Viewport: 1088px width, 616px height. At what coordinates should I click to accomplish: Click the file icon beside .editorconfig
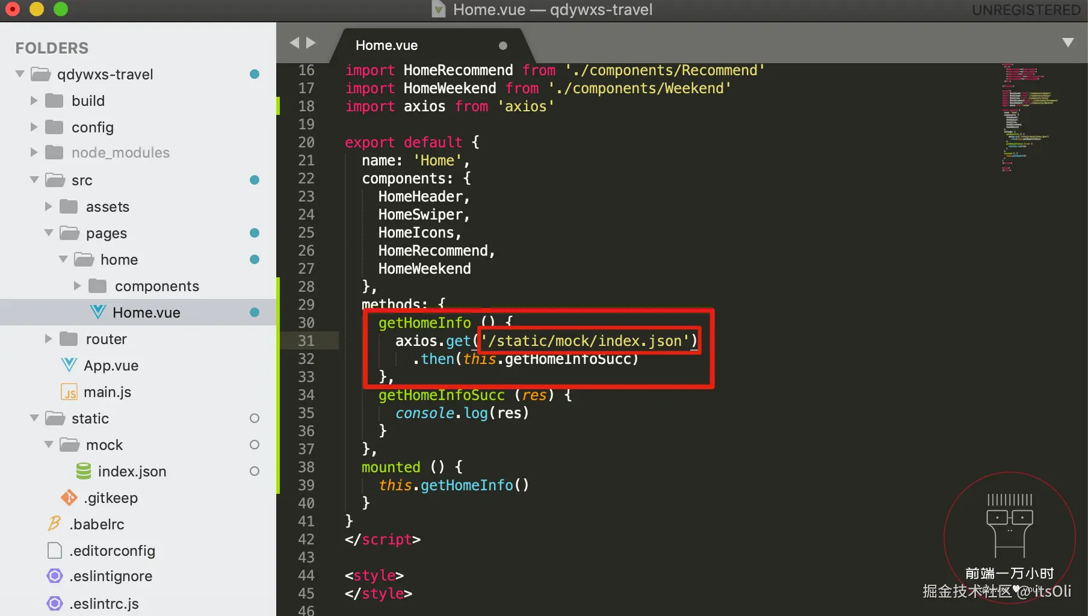(x=55, y=550)
